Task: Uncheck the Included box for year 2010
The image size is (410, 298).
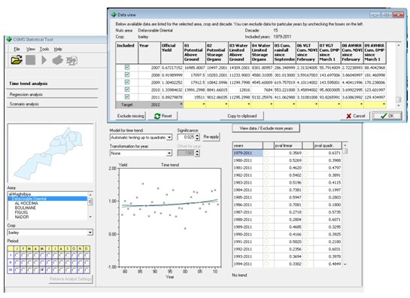Action: [x=127, y=90]
